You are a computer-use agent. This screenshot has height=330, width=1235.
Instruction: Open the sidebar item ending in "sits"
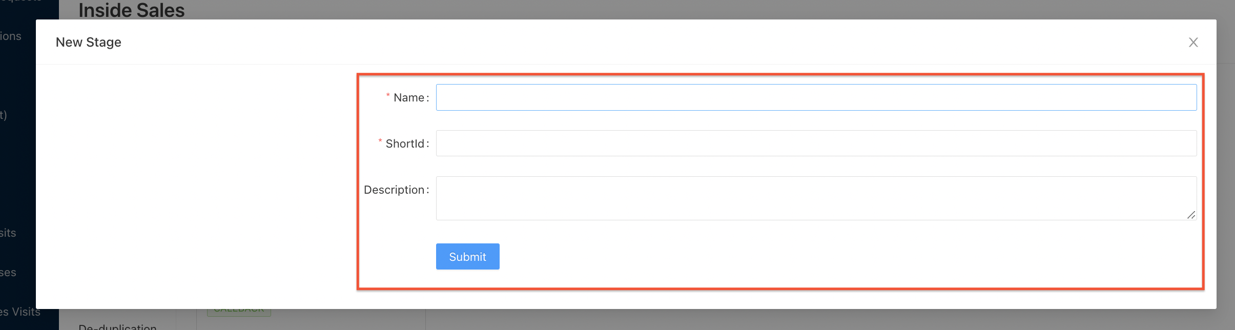coord(8,233)
